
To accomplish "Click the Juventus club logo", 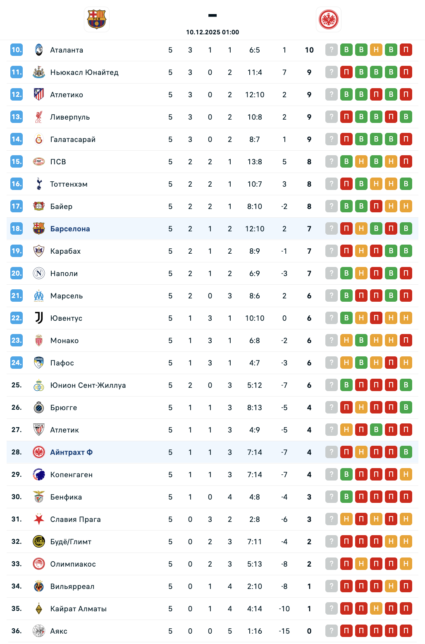I will point(39,318).
